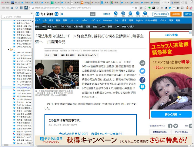Screen dimensions: 194x147
Task: Bookmark this page with the star icon
Action: [136, 8]
